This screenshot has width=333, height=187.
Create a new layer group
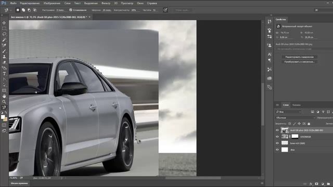[328, 184]
